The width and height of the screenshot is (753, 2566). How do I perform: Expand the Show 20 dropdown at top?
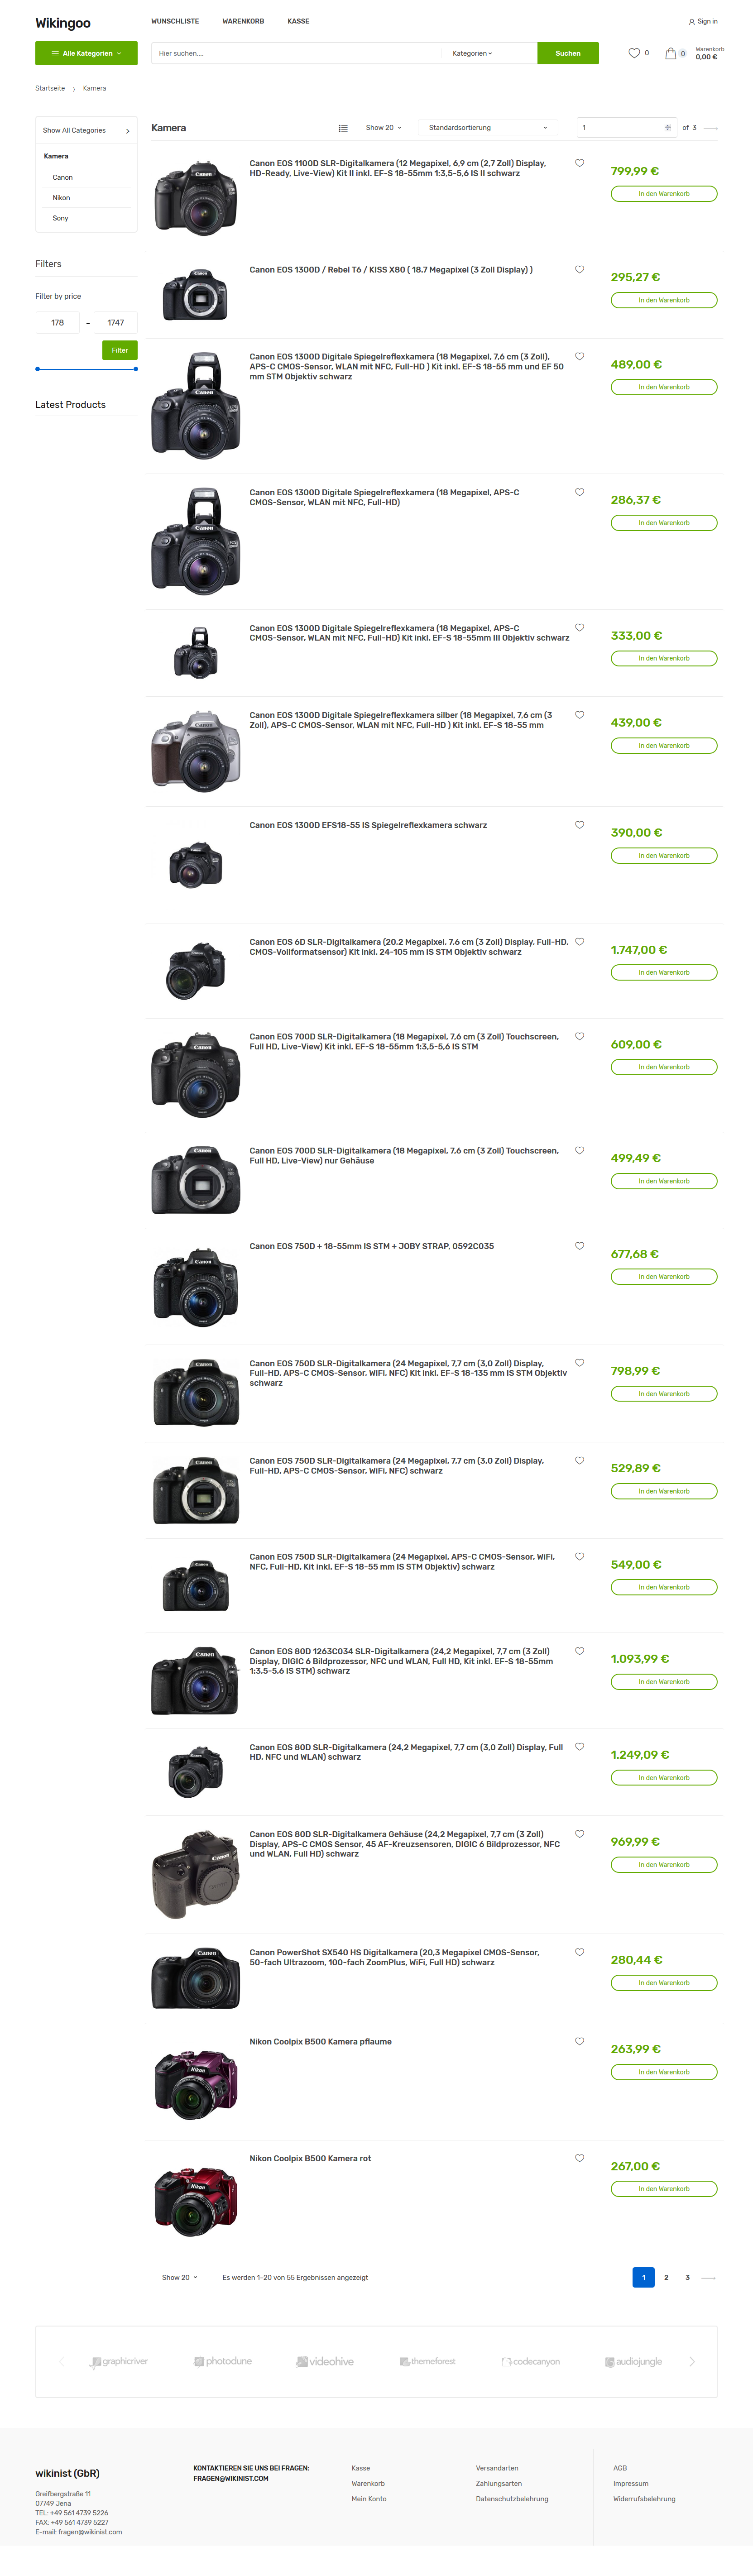(384, 128)
